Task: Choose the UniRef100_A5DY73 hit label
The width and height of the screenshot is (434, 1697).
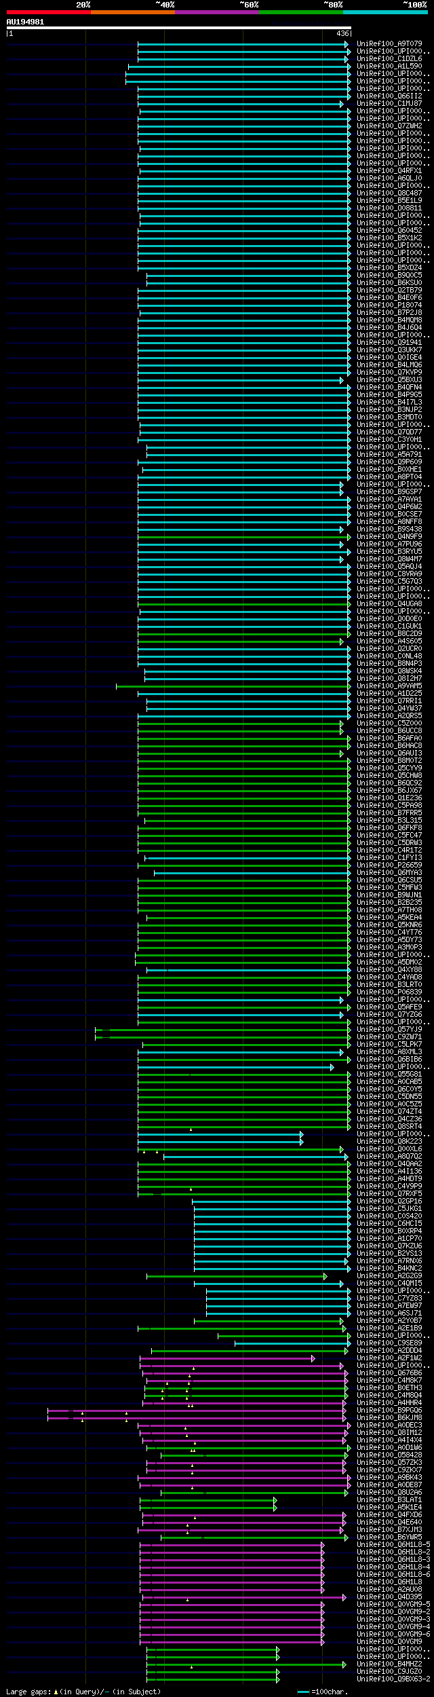Action: tap(389, 940)
